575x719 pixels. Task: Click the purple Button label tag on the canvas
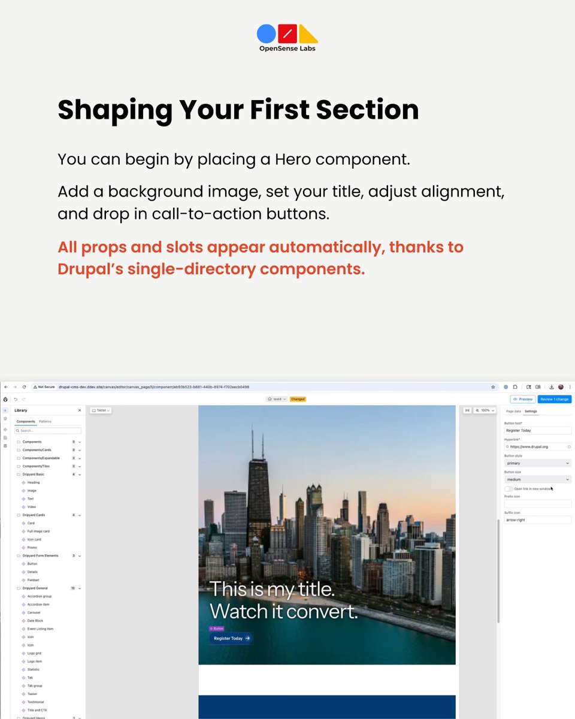pos(216,629)
